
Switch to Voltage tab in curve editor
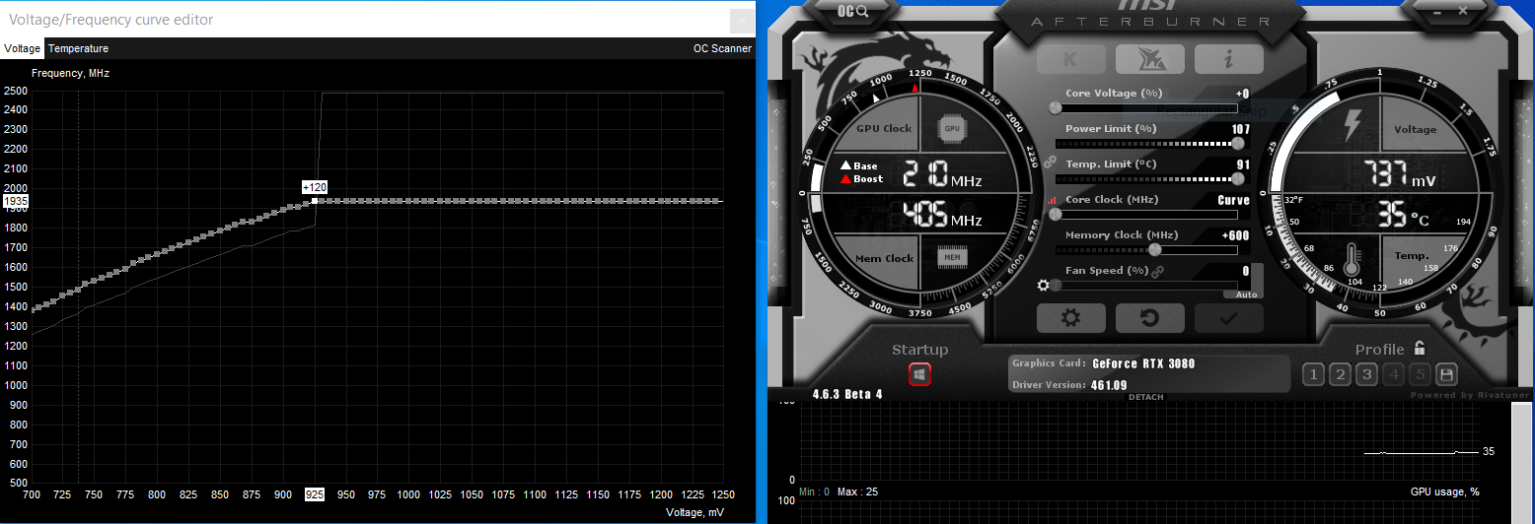(23, 48)
